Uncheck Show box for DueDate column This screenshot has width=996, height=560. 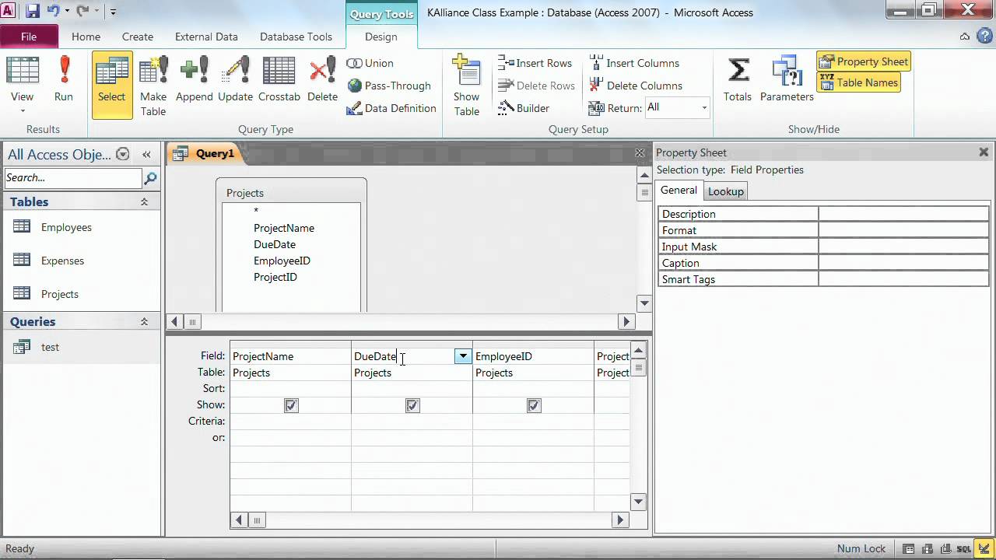[x=412, y=405]
